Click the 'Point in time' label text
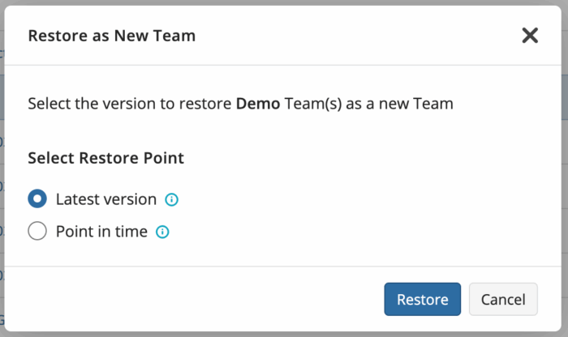568x337 pixels. tap(101, 232)
